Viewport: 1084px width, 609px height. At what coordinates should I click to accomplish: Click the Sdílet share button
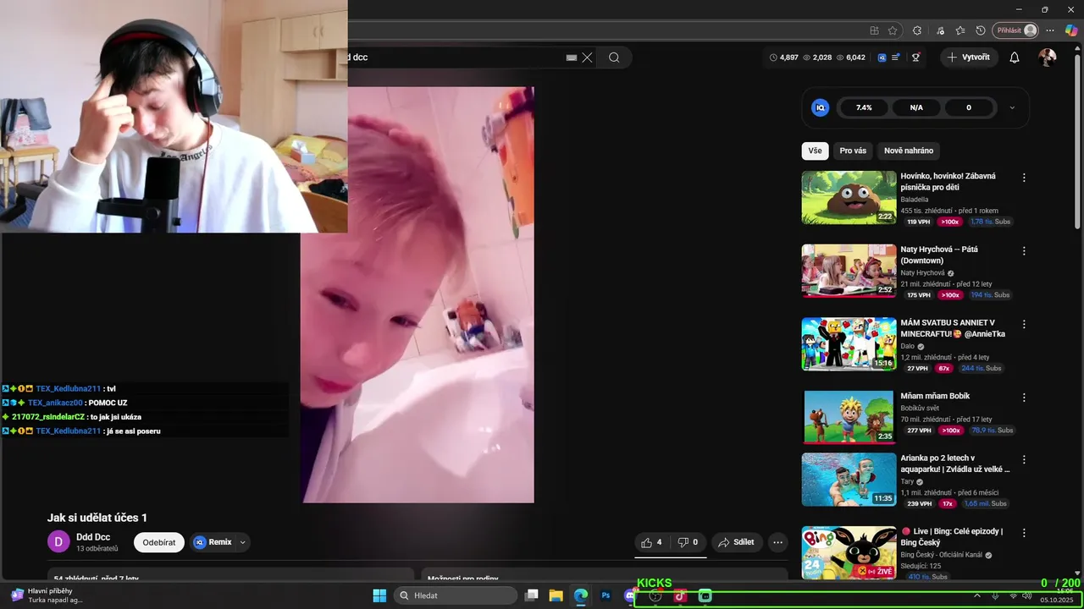[x=735, y=542]
